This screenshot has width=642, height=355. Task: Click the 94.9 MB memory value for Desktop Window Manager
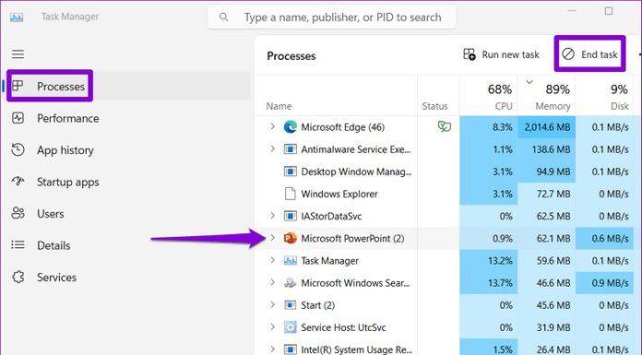[x=553, y=172]
